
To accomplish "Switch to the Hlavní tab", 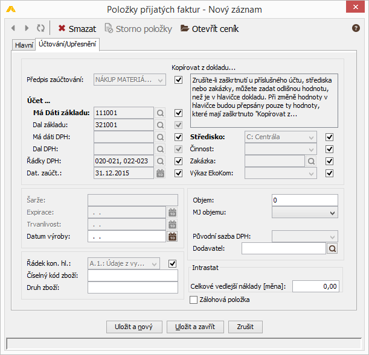I will click(24, 45).
